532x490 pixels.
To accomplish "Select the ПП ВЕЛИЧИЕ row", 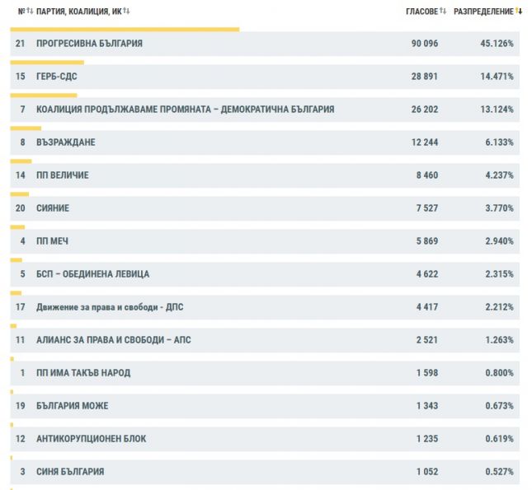I will [x=63, y=175].
